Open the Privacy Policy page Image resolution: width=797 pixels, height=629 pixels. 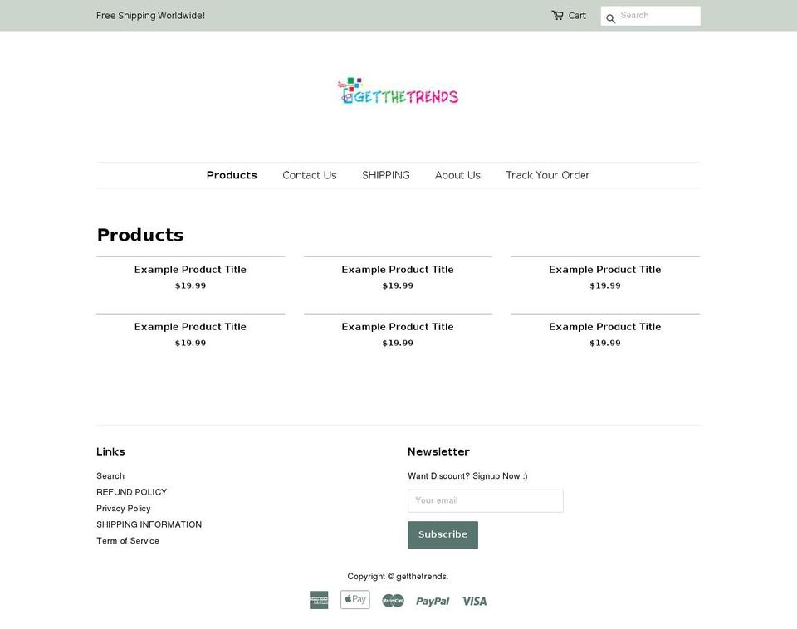[x=123, y=508]
